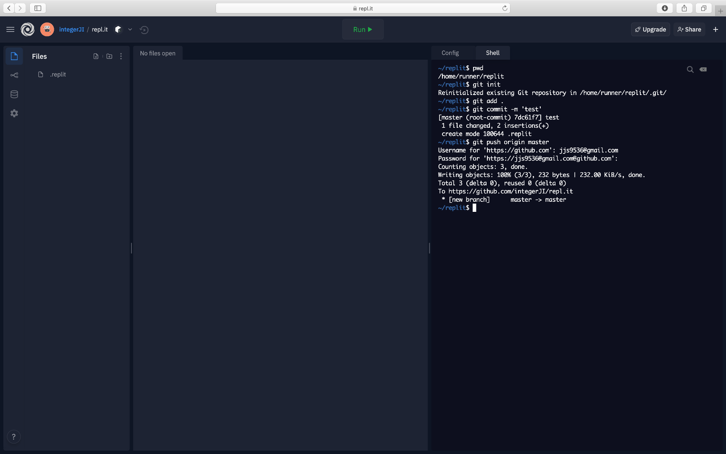Open the integerJI profile link
Viewport: 726px width, 454px height.
71,29
